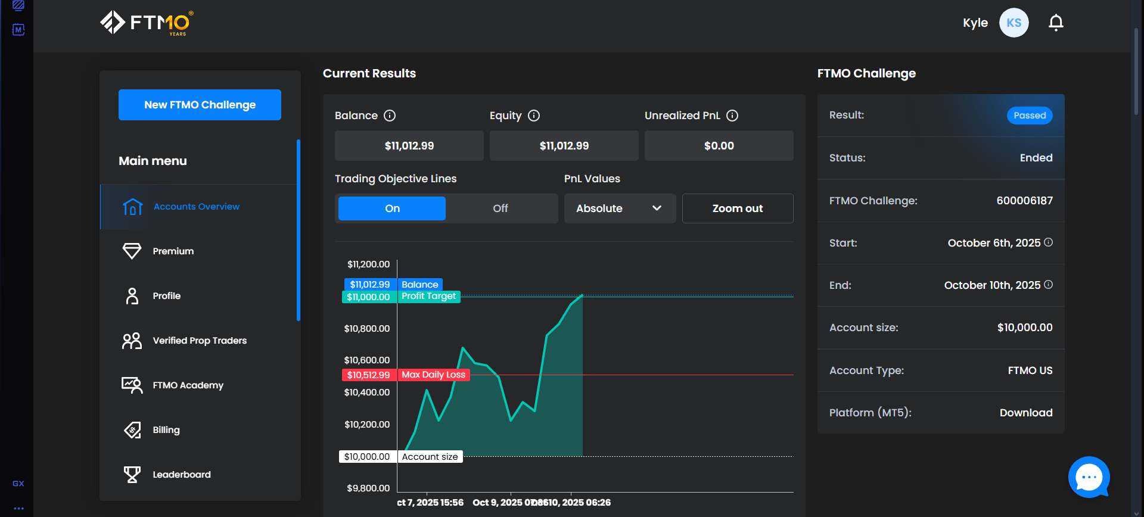This screenshot has height=517, width=1144.
Task: Click the FTMO logo
Action: pyautogui.click(x=147, y=23)
